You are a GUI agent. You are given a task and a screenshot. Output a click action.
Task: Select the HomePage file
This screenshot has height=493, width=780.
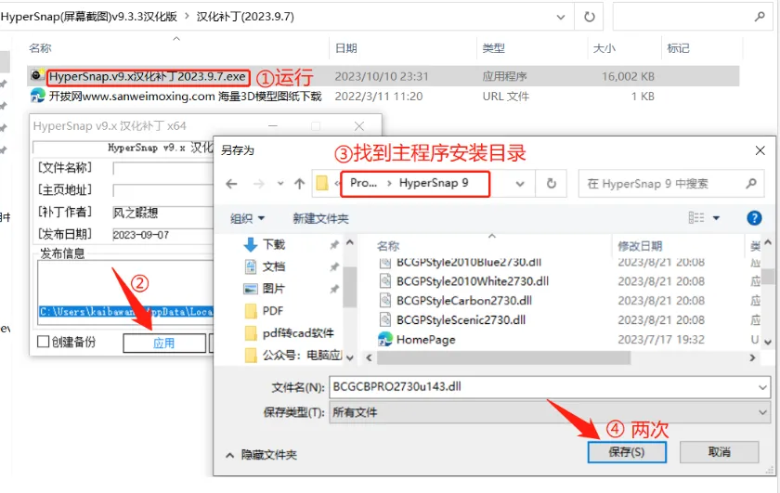426,340
